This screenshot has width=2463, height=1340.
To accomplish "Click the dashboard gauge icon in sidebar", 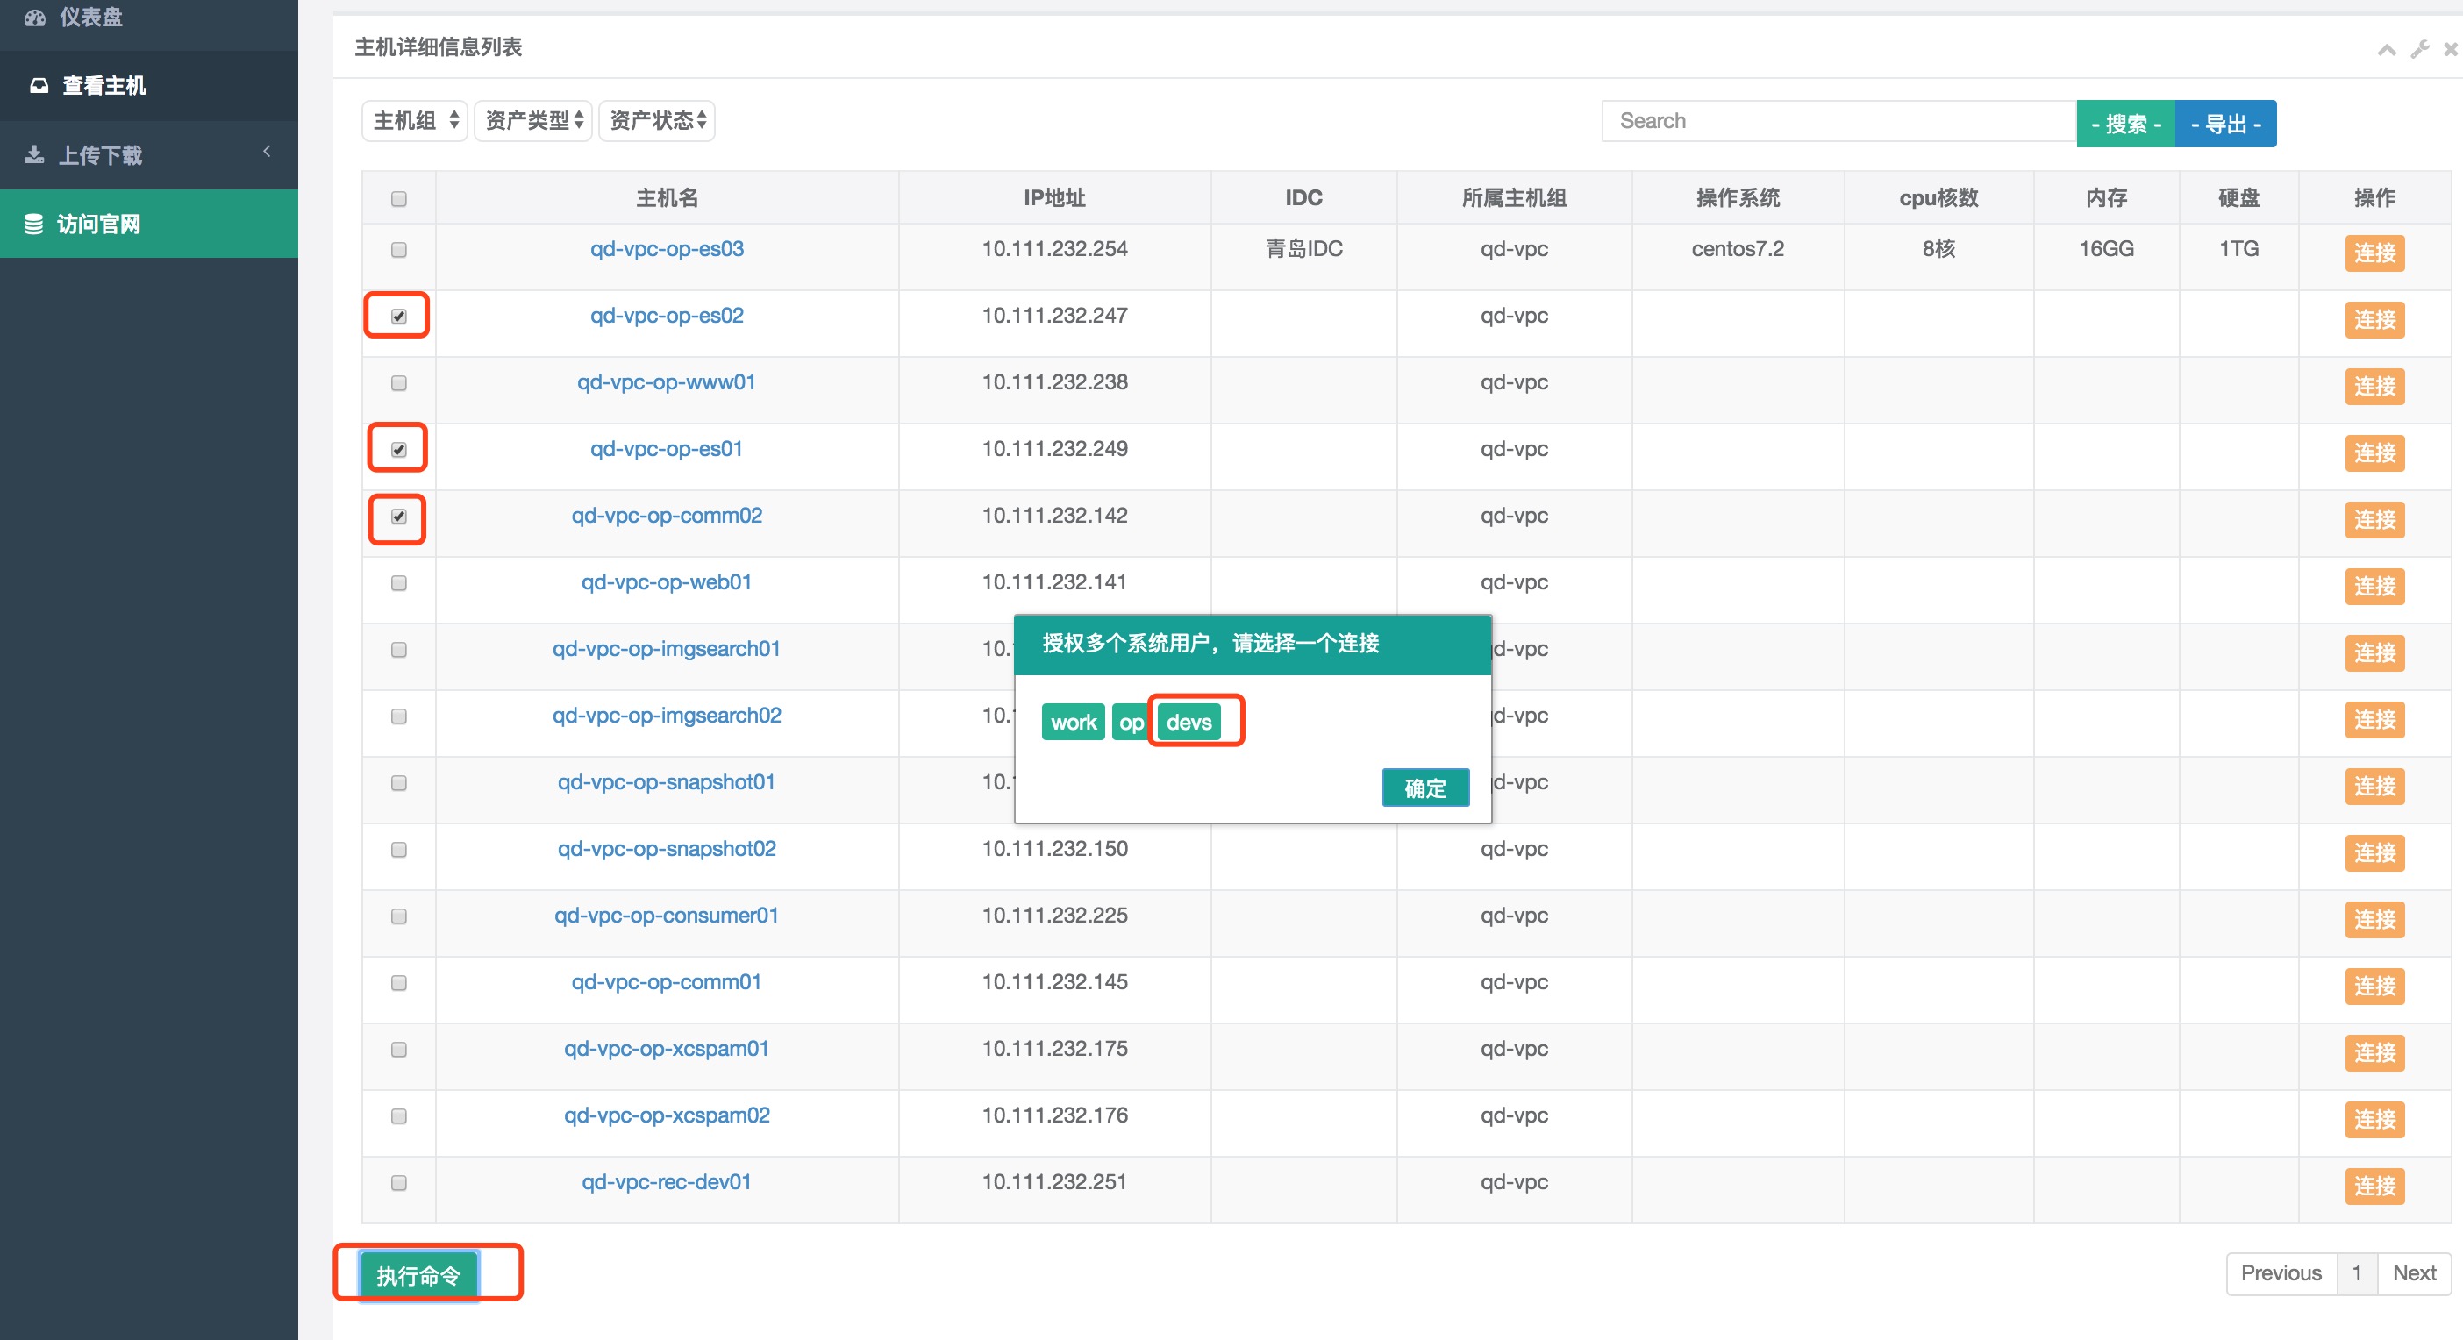I will click(35, 18).
